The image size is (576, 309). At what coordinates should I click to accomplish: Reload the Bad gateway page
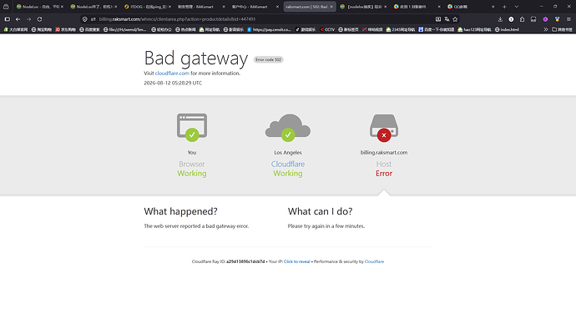coord(40,19)
